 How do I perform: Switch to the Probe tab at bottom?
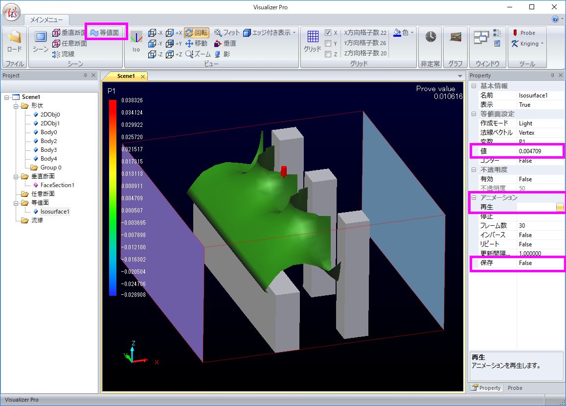[515, 388]
